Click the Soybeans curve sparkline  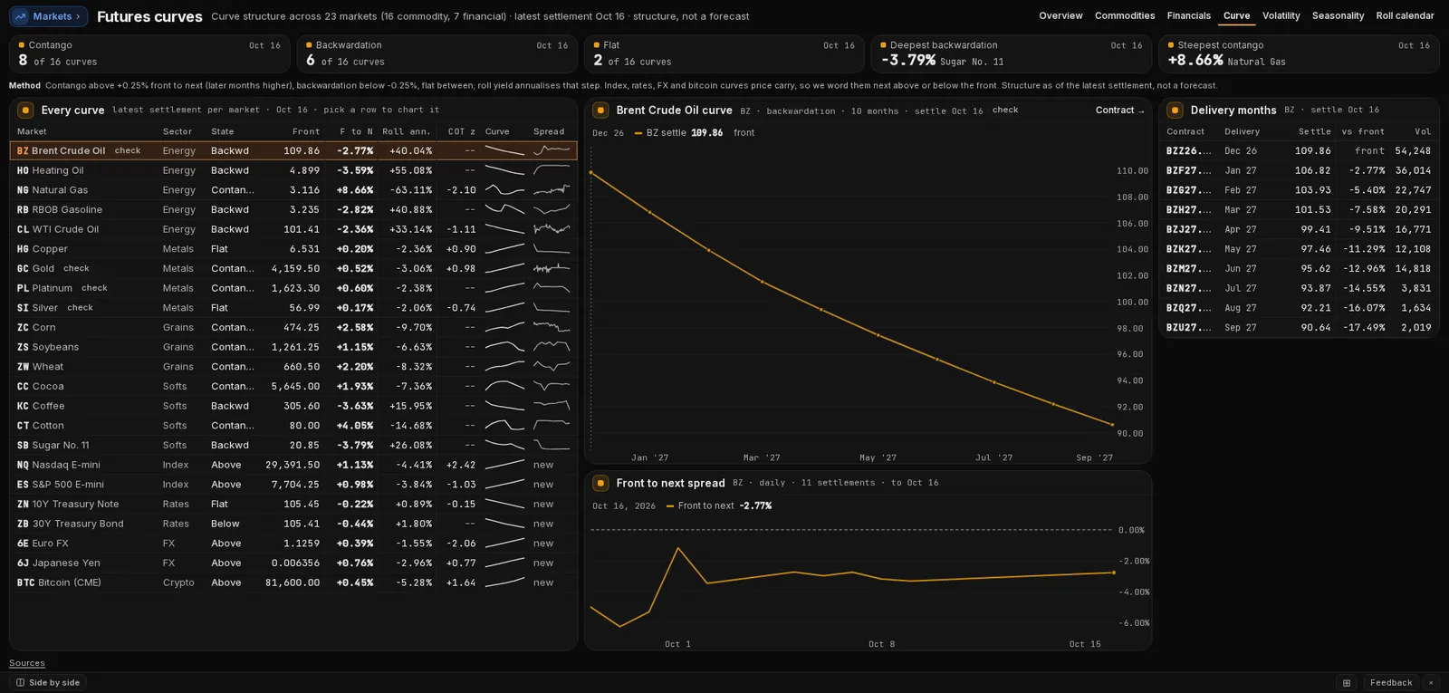[504, 347]
